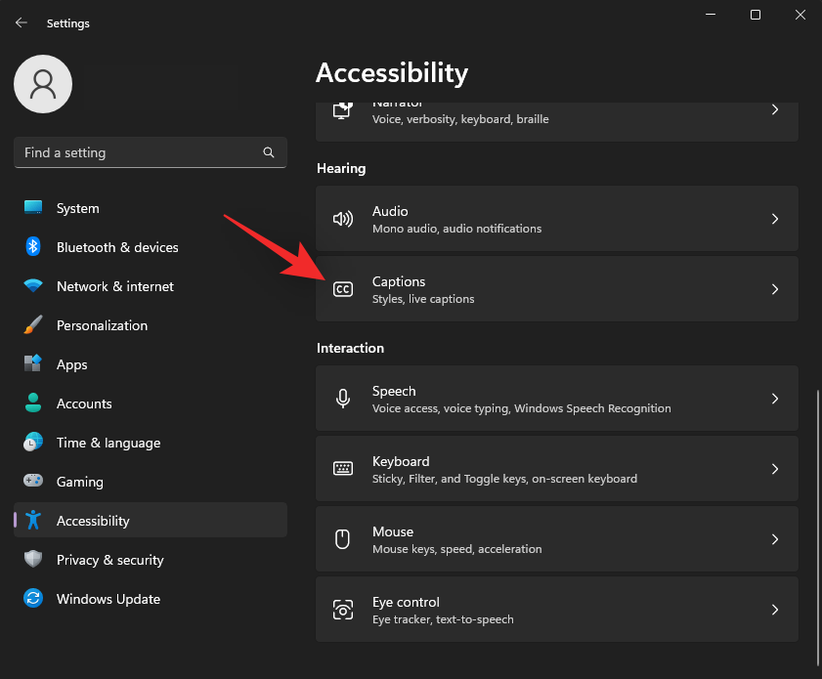Click the Speech microphone icon
Screen dimensions: 822x679
(342, 398)
